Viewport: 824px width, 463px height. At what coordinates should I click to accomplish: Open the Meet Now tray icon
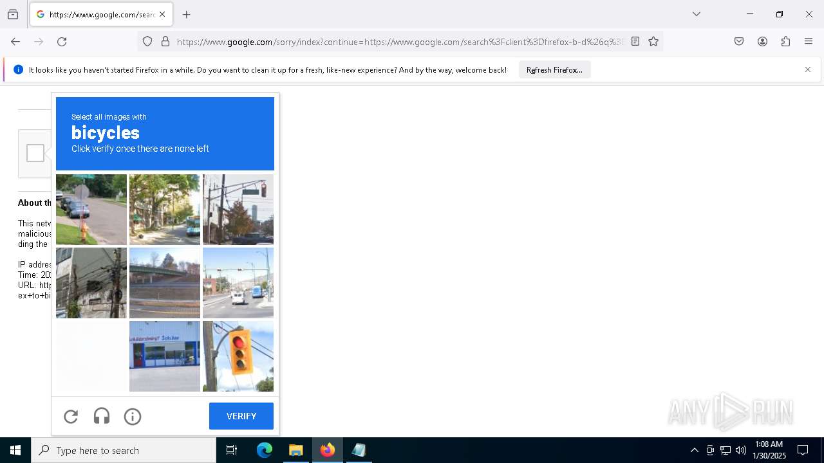710,450
